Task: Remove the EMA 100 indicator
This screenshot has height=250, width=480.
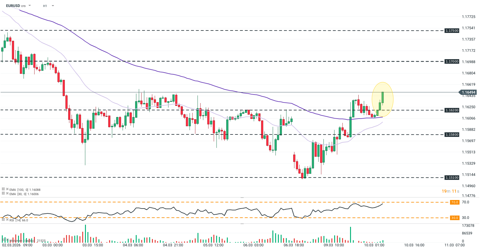Action: [7, 189]
